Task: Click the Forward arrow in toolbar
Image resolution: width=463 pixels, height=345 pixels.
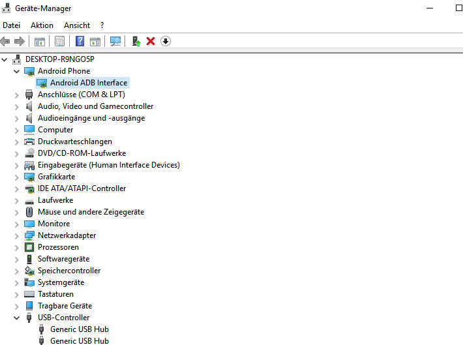Action: (20, 41)
